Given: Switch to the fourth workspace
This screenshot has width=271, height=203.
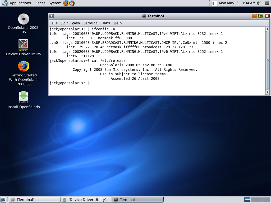Looking at the screenshot, I should [267, 200].
